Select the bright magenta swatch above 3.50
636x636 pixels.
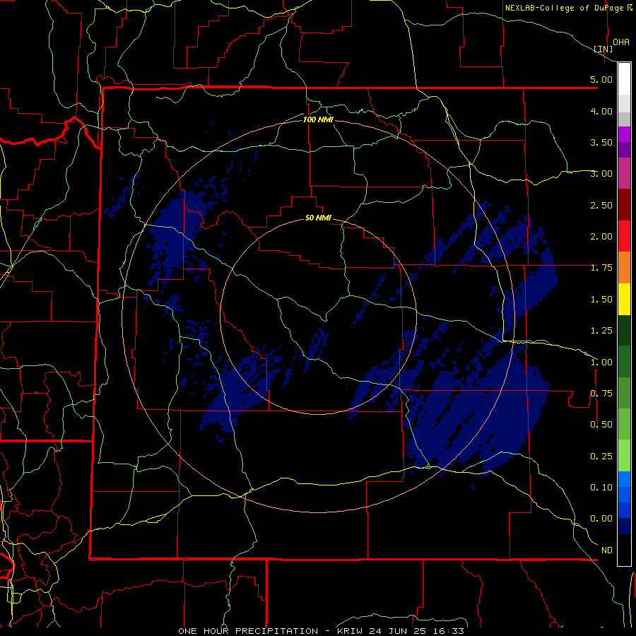click(624, 134)
